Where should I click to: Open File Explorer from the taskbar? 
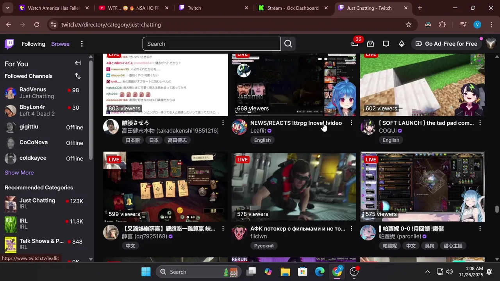point(285,272)
